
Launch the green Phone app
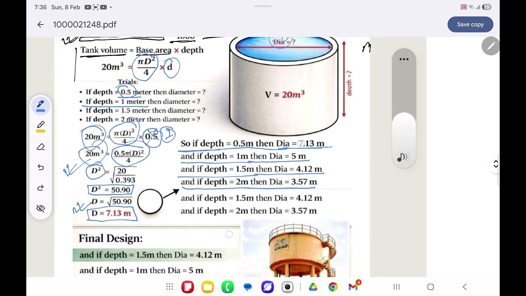click(228, 287)
